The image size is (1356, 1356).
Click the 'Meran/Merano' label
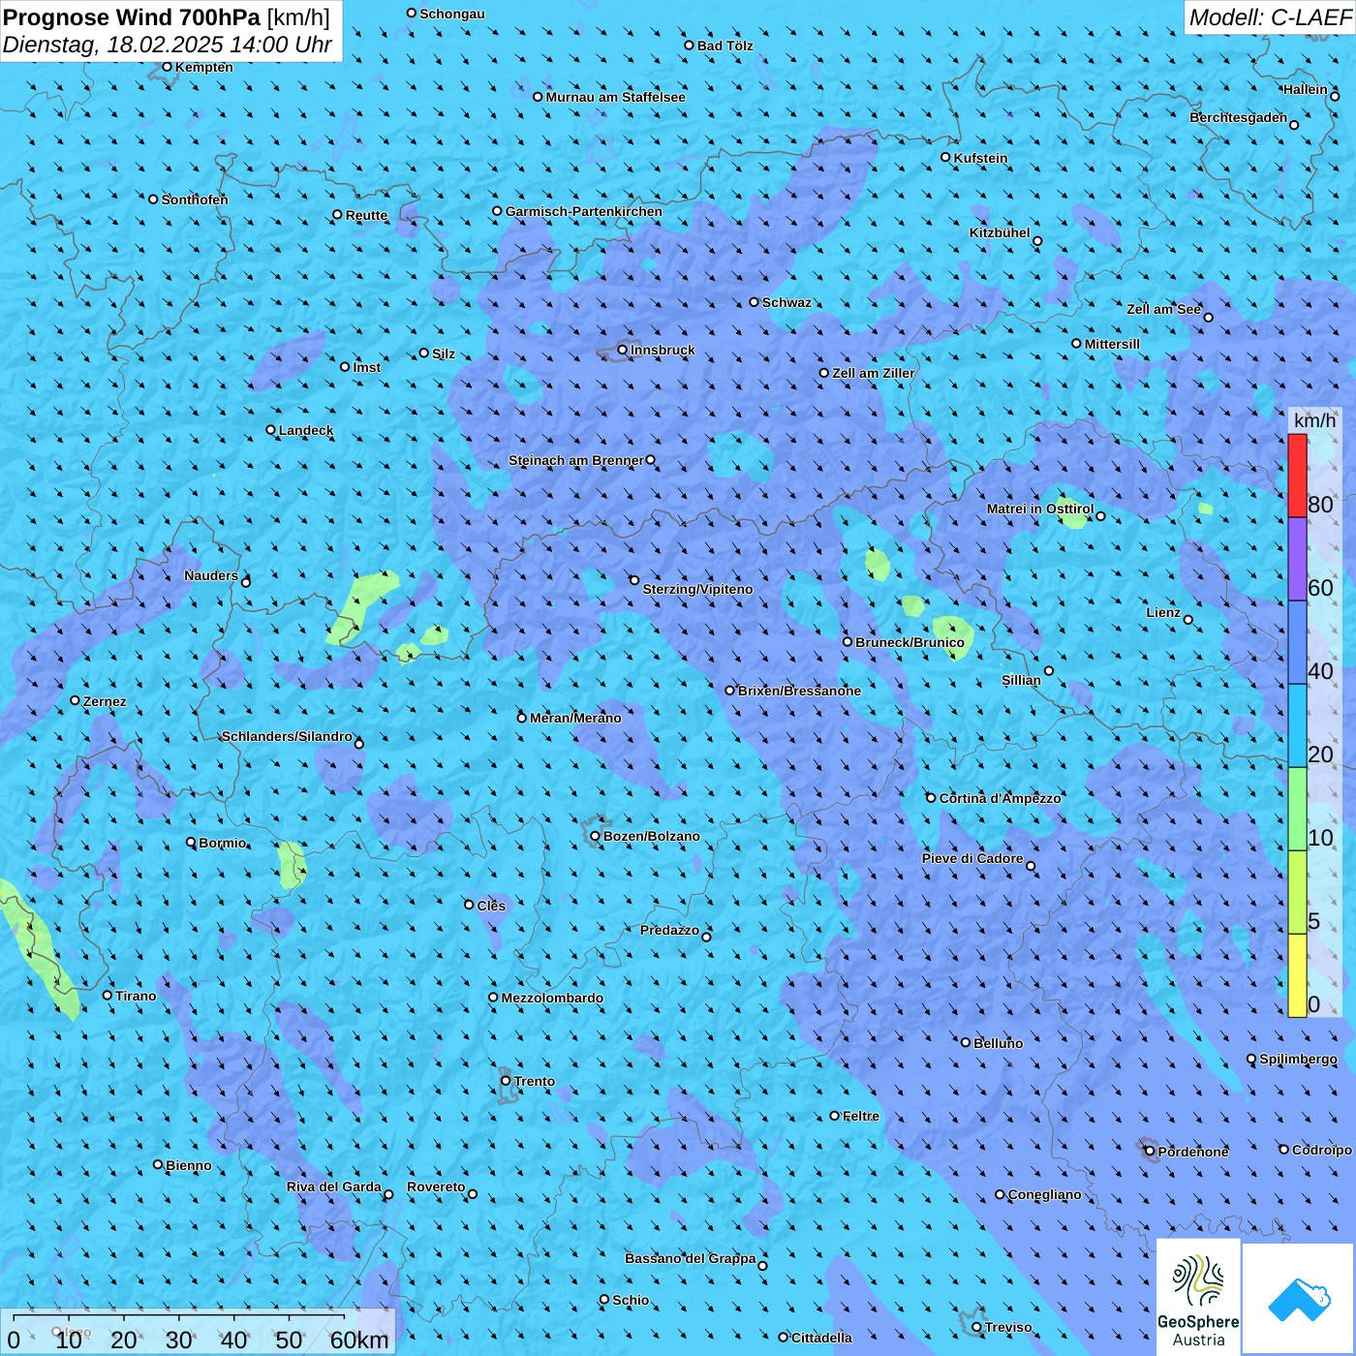[575, 718]
